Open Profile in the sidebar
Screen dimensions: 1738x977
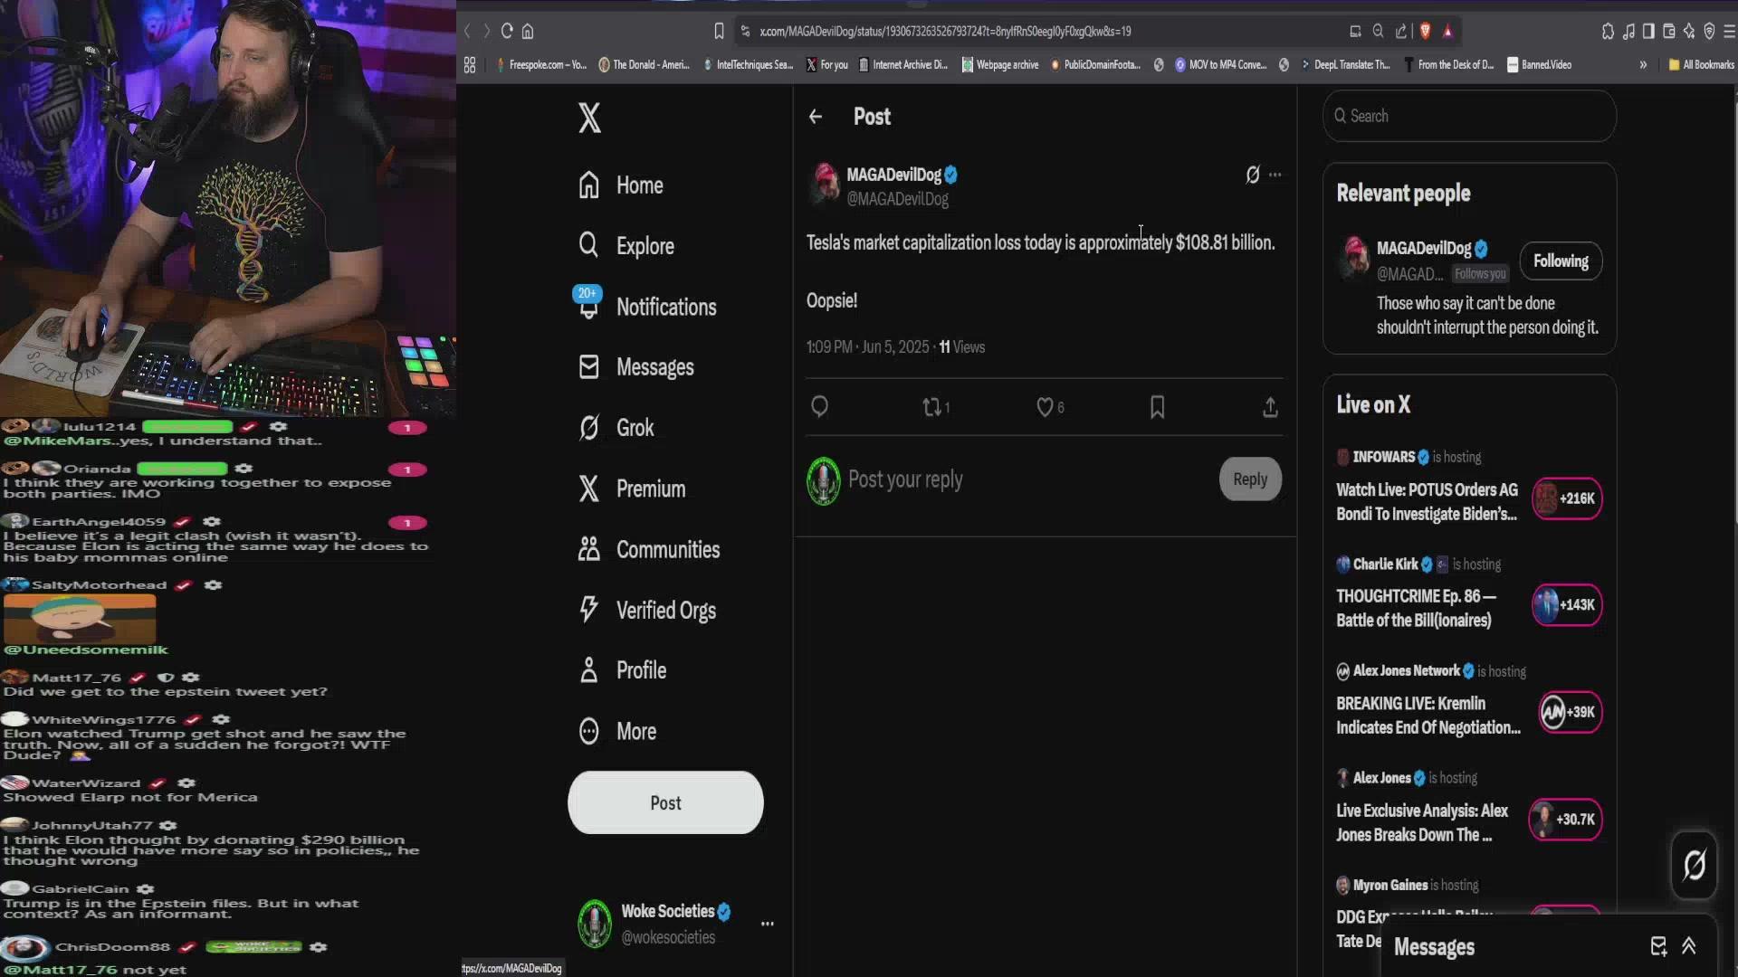pos(623,670)
